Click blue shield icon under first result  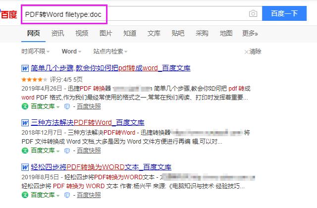67,106
